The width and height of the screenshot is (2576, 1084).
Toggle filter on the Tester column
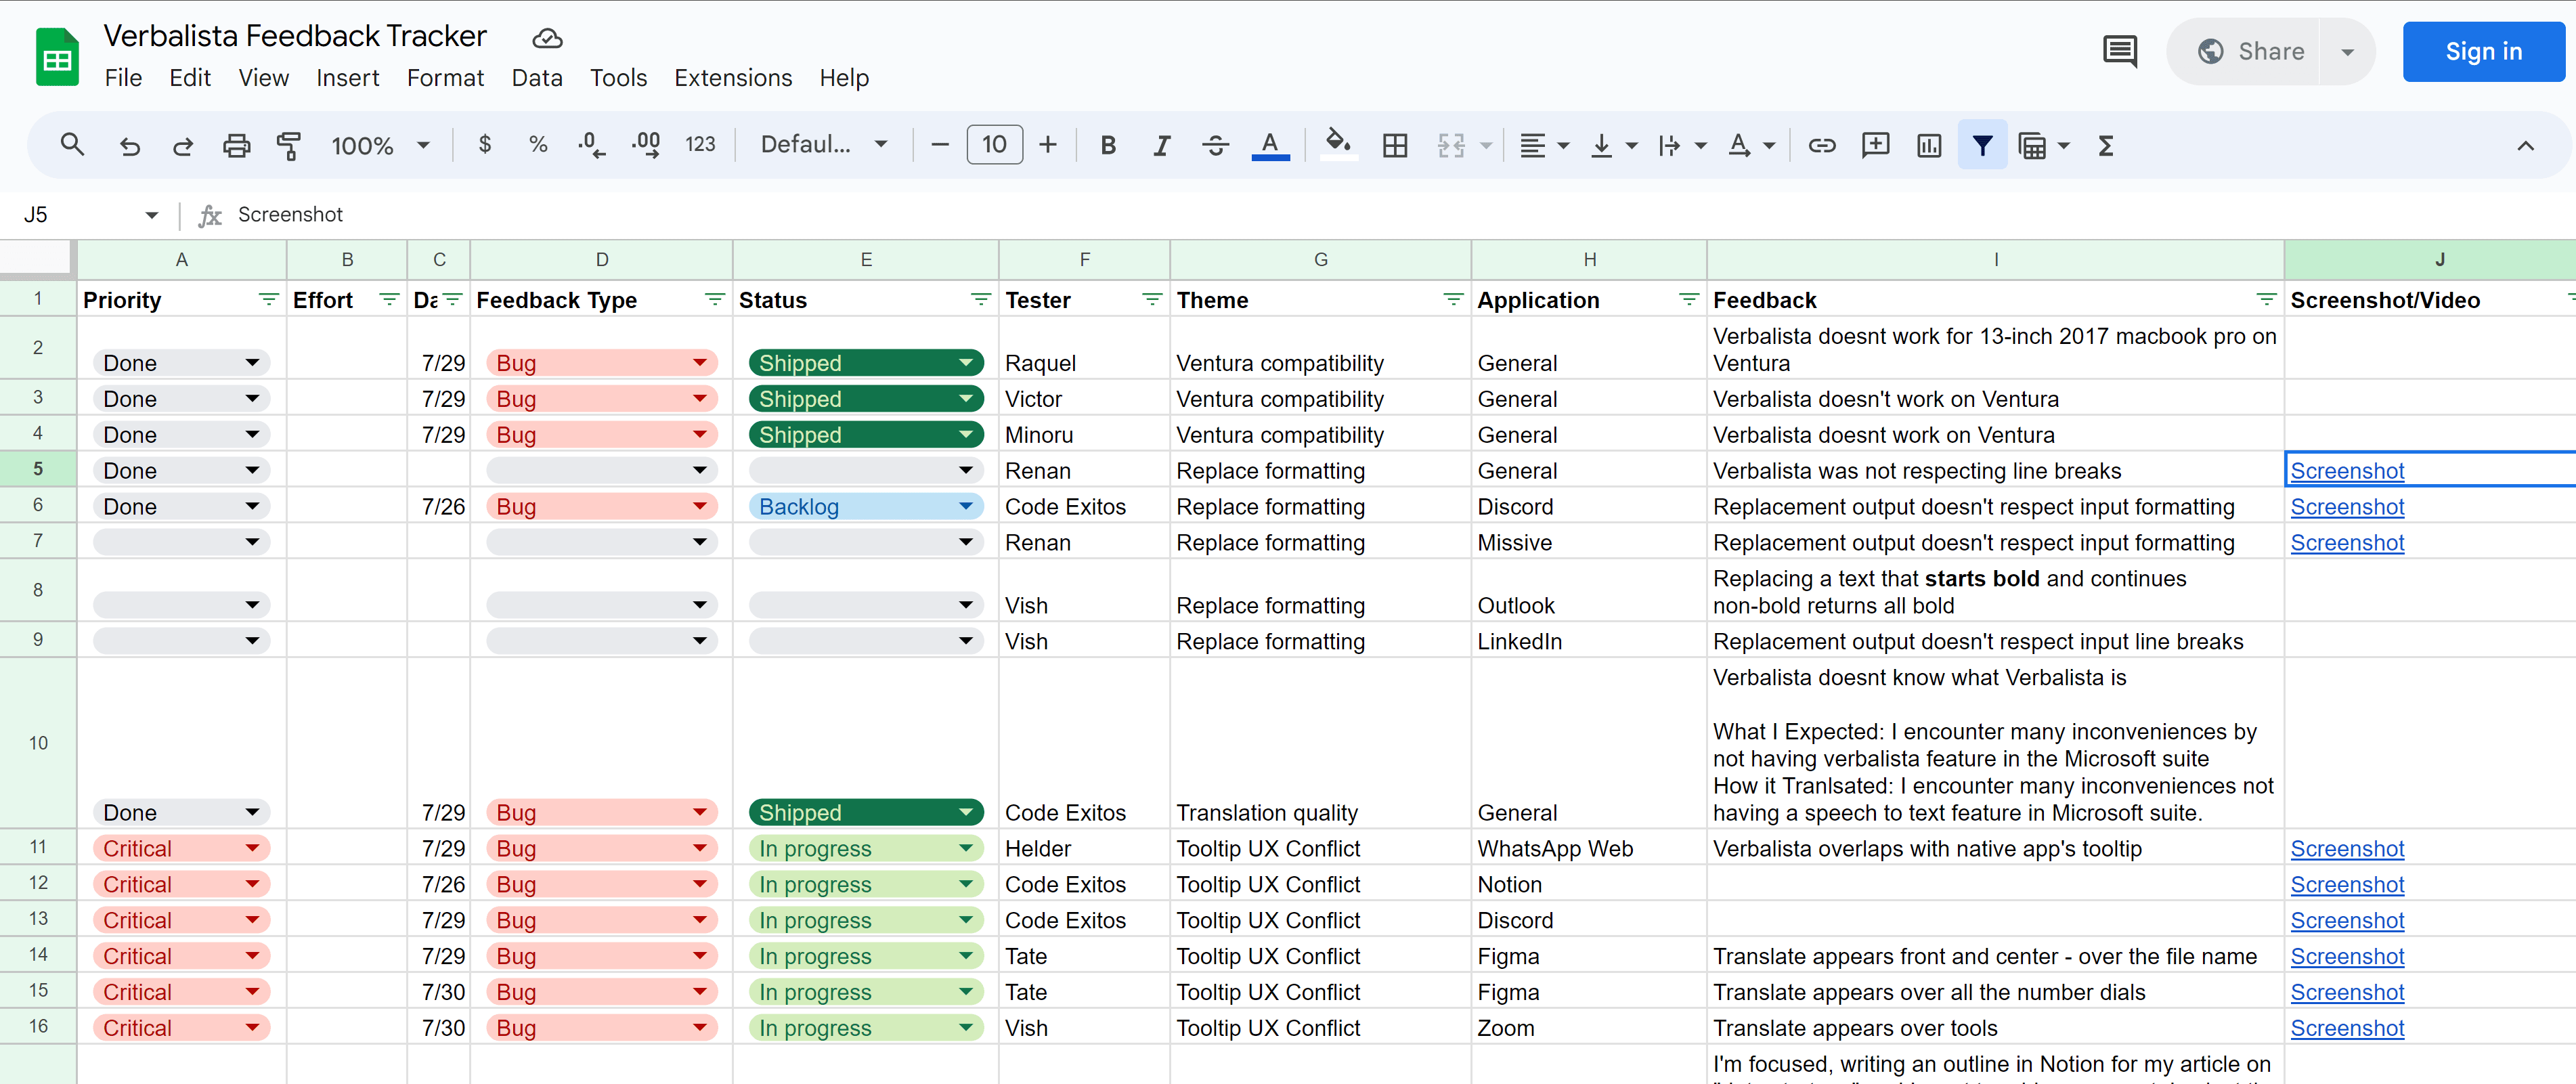click(1152, 300)
